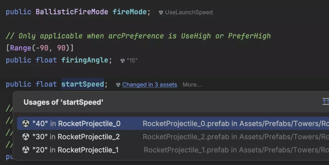Click Unity icon of RocketProjectile_1 usage
The width and height of the screenshot is (329, 165).
26,150
